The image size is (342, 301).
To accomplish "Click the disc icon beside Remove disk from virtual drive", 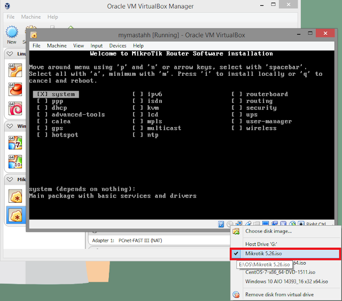I will (236, 295).
